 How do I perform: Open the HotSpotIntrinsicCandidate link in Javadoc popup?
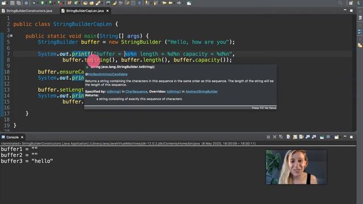pos(107,74)
